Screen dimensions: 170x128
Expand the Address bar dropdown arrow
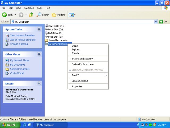156,22
